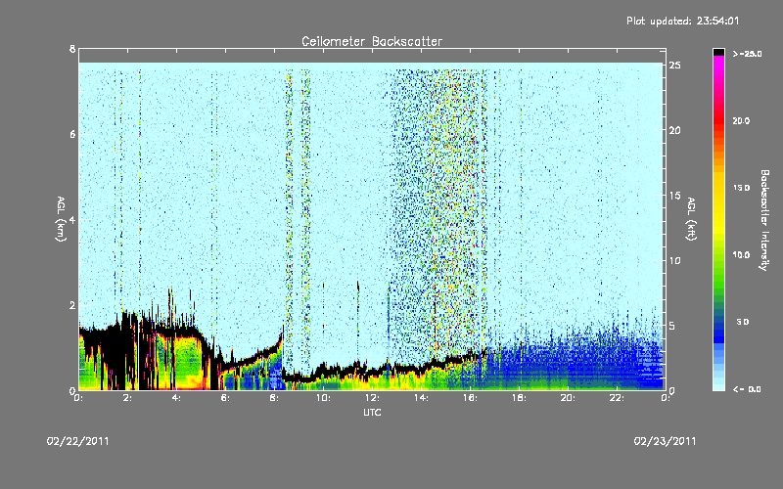Click the '10' tick on the kft axis
The image size is (783, 489).
coord(674,260)
